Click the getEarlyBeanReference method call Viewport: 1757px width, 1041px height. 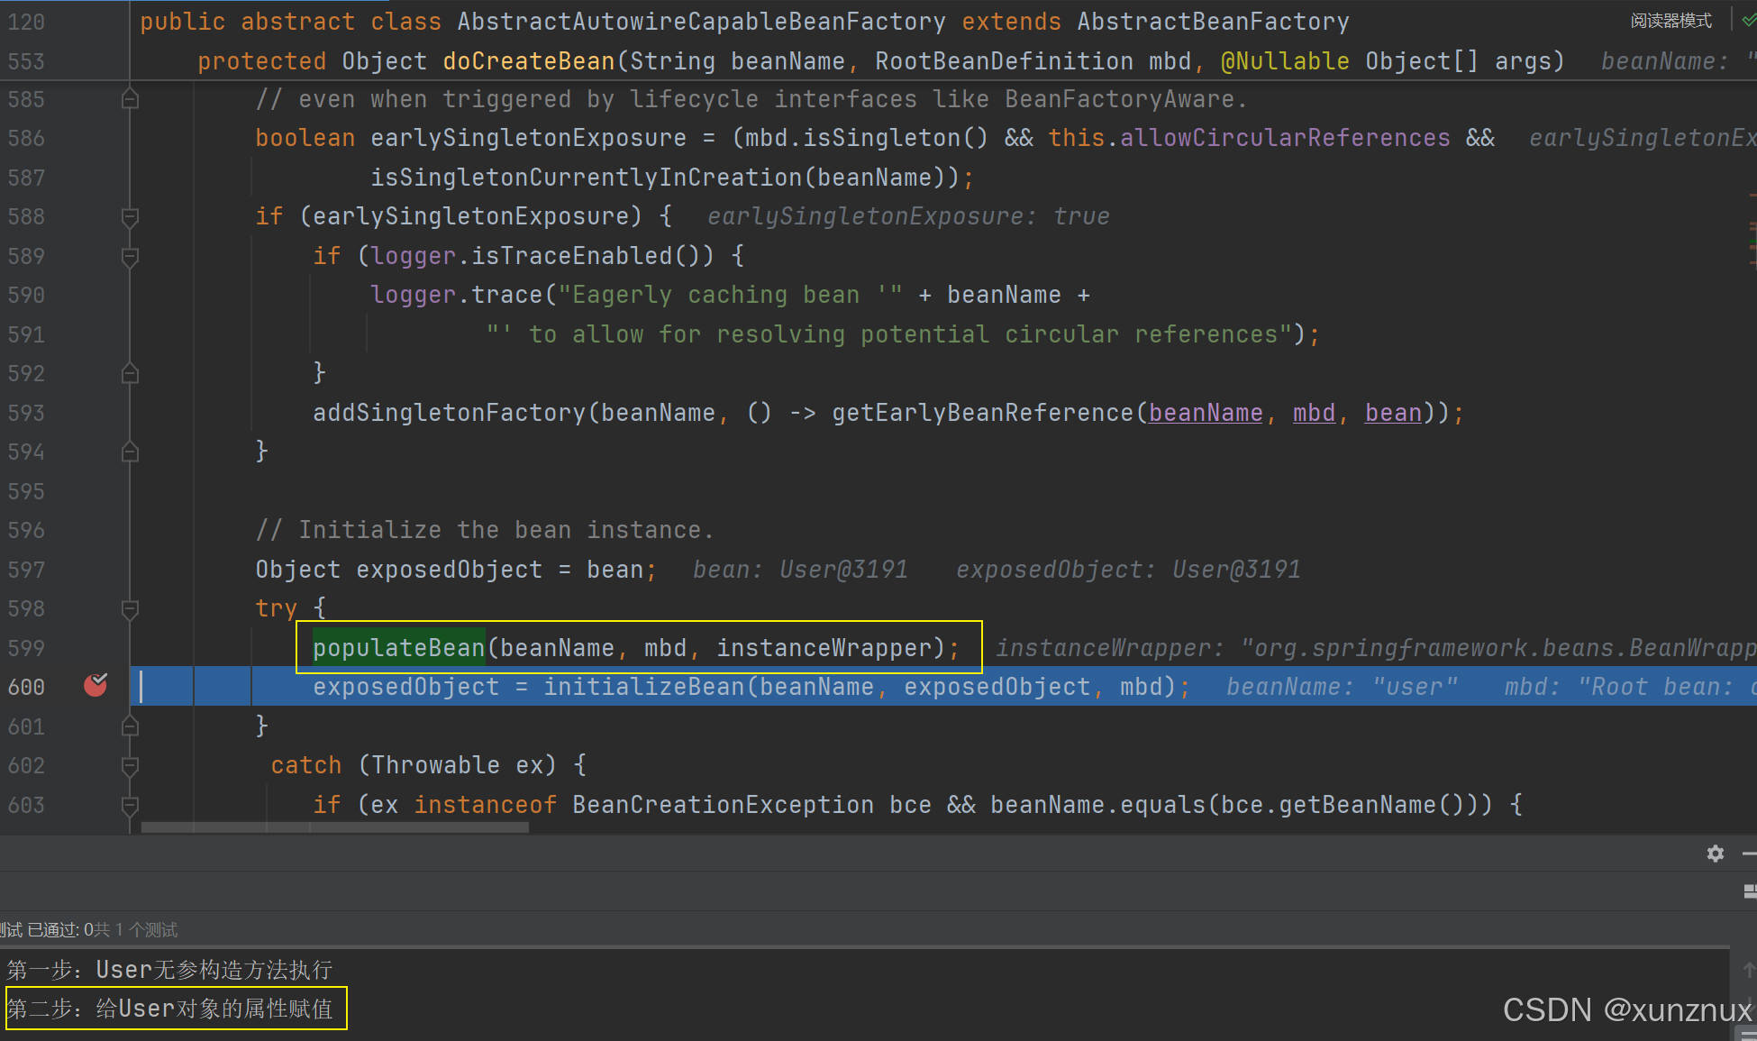click(982, 413)
